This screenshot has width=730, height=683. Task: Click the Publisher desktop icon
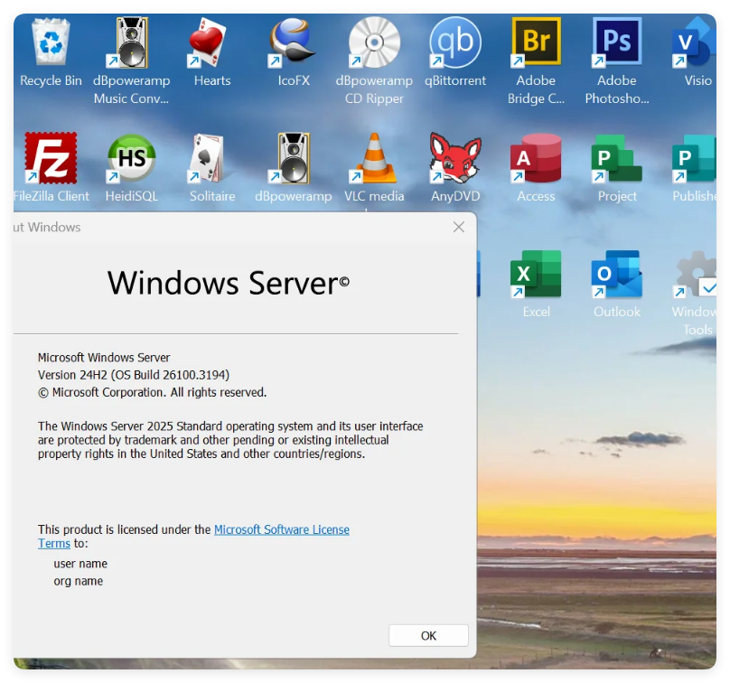click(x=695, y=158)
